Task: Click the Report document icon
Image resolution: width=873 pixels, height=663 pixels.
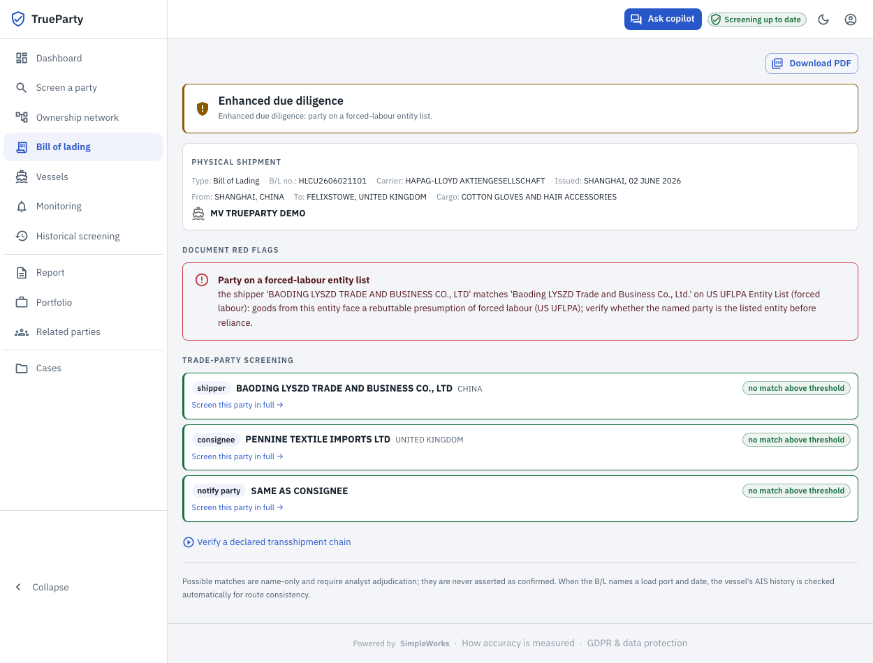Action: 22,272
